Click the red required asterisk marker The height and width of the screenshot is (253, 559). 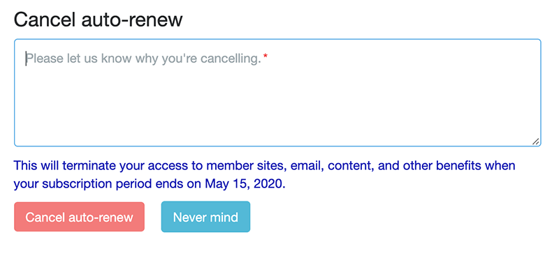[x=266, y=56]
